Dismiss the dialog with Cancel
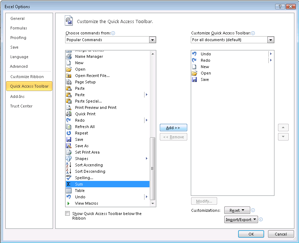299x243 pixels. pyautogui.click(x=281, y=234)
